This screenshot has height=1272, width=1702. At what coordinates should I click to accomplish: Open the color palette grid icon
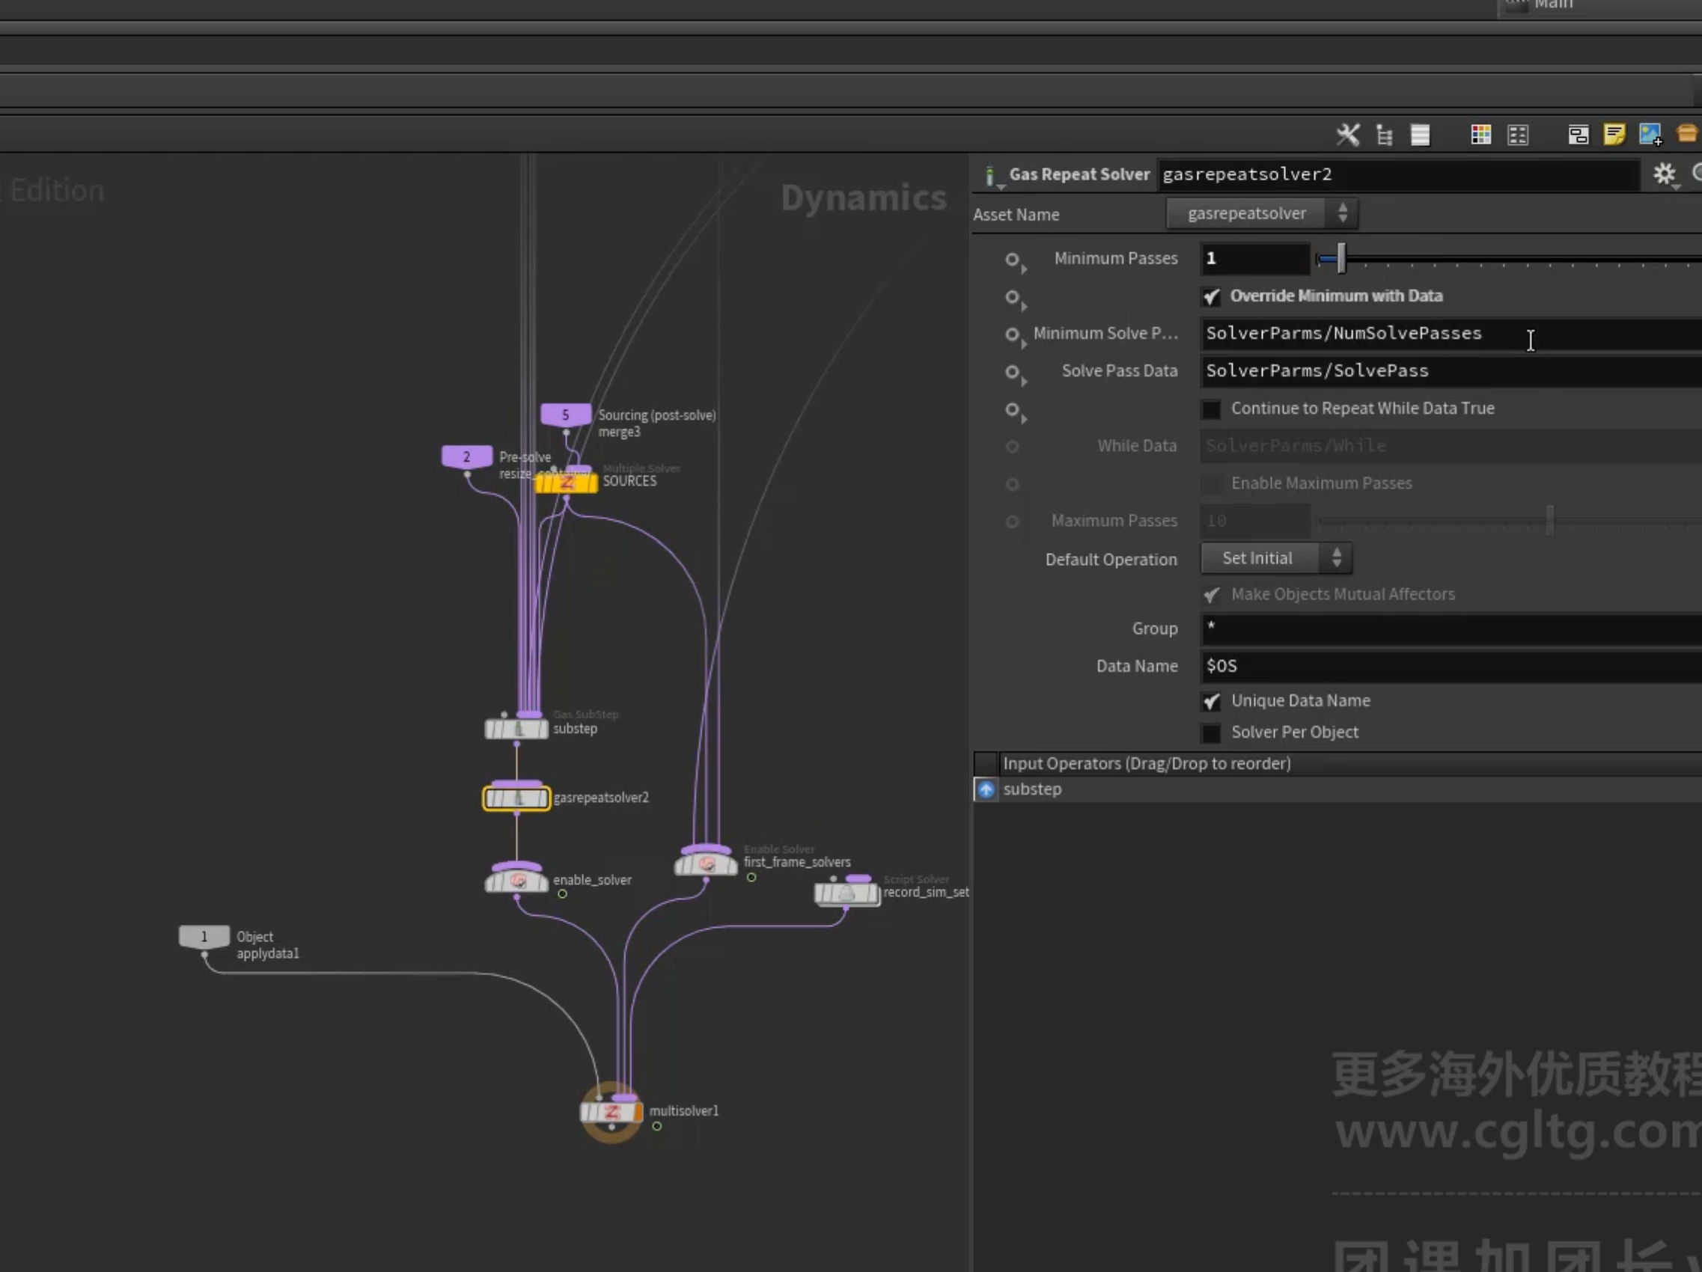click(x=1481, y=135)
